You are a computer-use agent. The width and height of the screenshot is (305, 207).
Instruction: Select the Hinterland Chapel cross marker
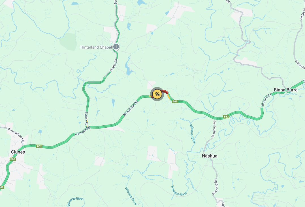coord(116,47)
